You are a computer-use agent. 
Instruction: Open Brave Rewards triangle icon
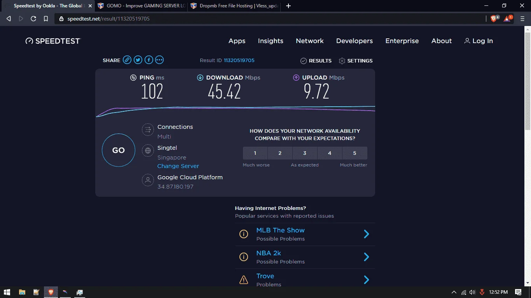pyautogui.click(x=508, y=19)
